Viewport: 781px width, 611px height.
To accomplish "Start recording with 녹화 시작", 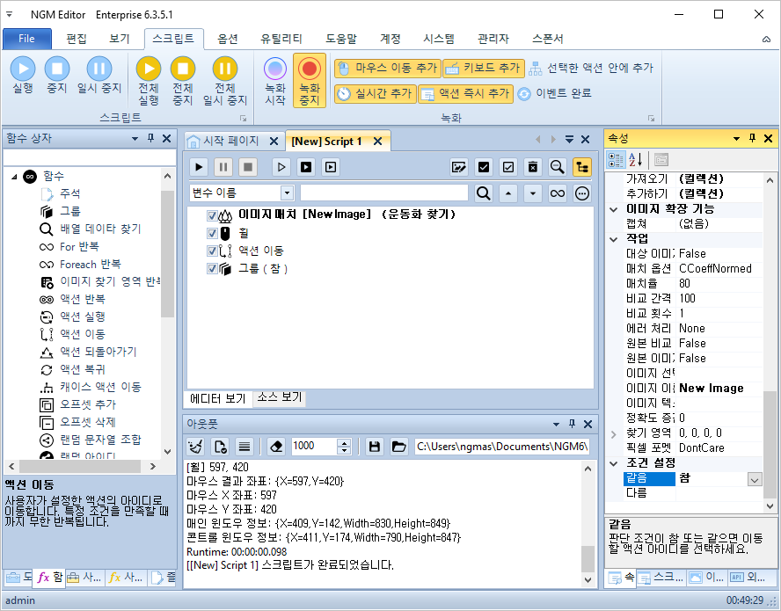I will [275, 80].
